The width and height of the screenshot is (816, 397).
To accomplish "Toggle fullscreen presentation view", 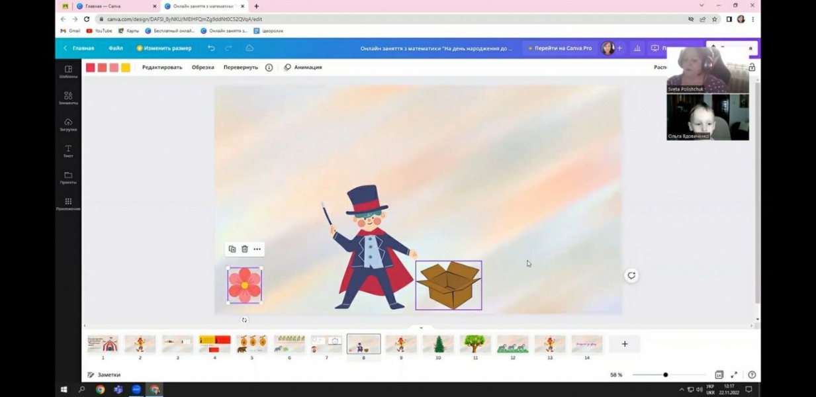I will pos(734,375).
